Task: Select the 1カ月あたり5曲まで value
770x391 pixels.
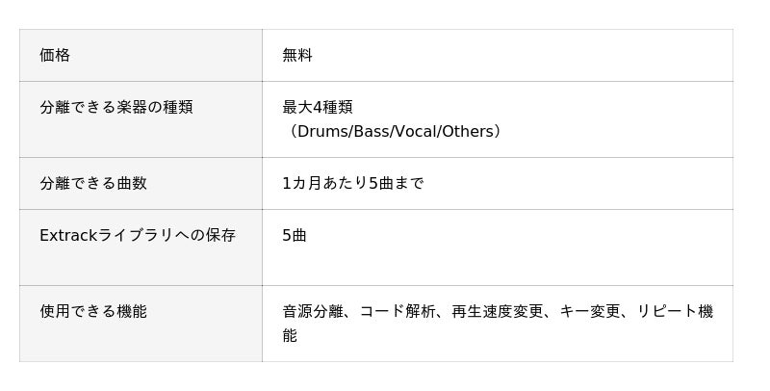Action: 353,183
